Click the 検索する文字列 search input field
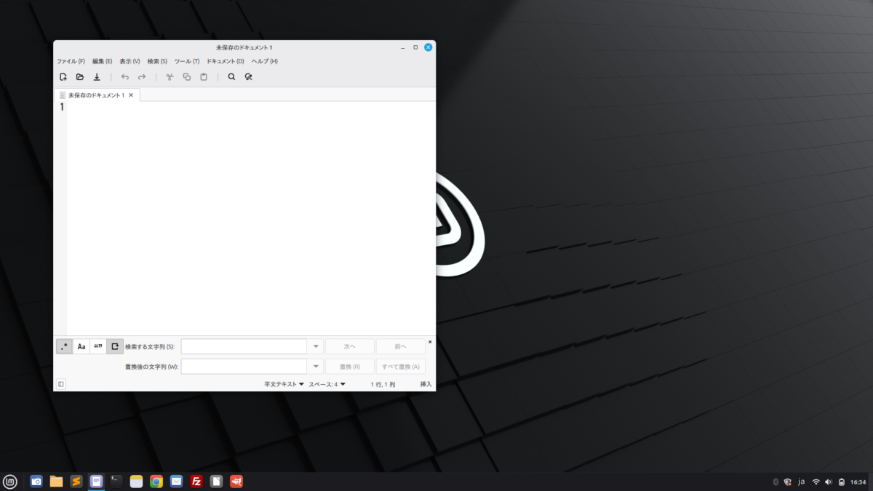Image resolution: width=873 pixels, height=491 pixels. [x=244, y=347]
